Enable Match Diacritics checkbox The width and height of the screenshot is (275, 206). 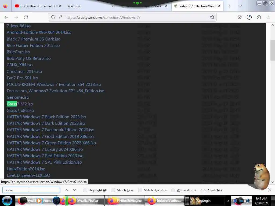click(x=140, y=190)
